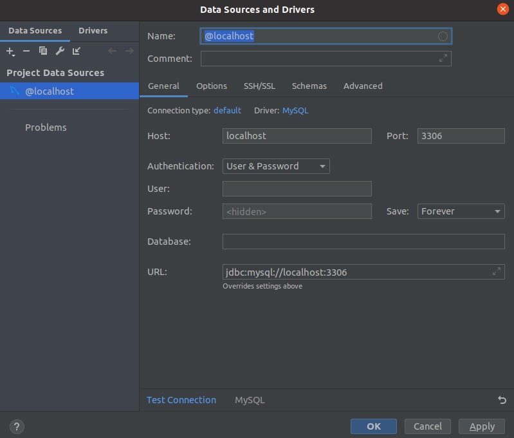Switch to the SSH/SSL tab
The width and height of the screenshot is (514, 438).
tap(259, 86)
